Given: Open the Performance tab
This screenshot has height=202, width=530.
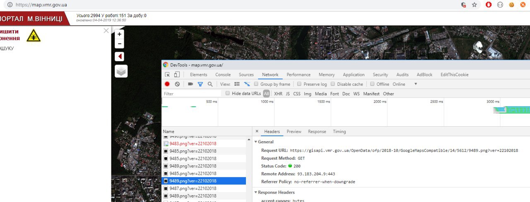Looking at the screenshot, I should tap(299, 75).
